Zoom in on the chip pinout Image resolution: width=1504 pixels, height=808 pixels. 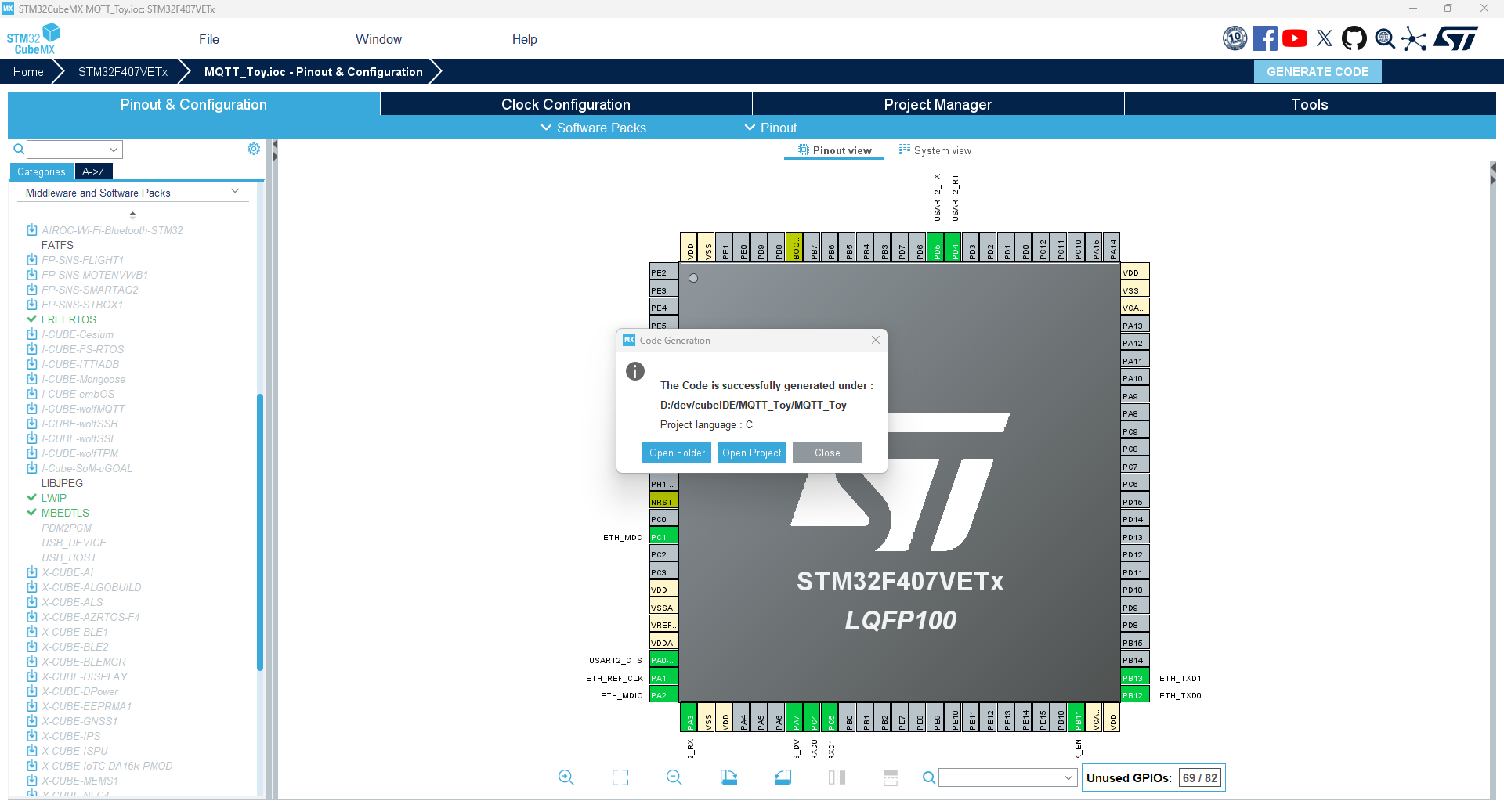click(x=566, y=777)
